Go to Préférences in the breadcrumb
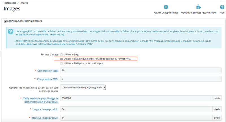This screenshot has height=122, width=226. point(10,3)
